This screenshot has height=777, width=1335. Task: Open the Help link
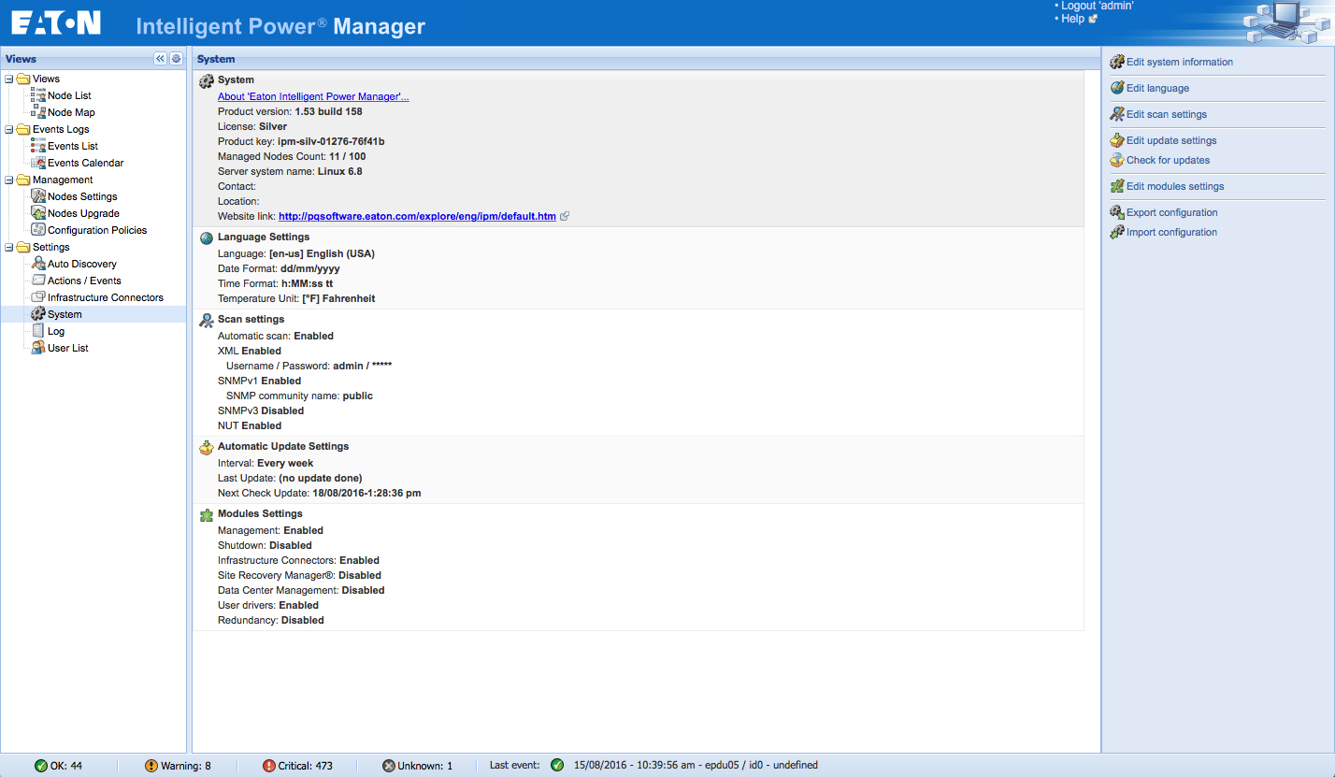click(1072, 19)
